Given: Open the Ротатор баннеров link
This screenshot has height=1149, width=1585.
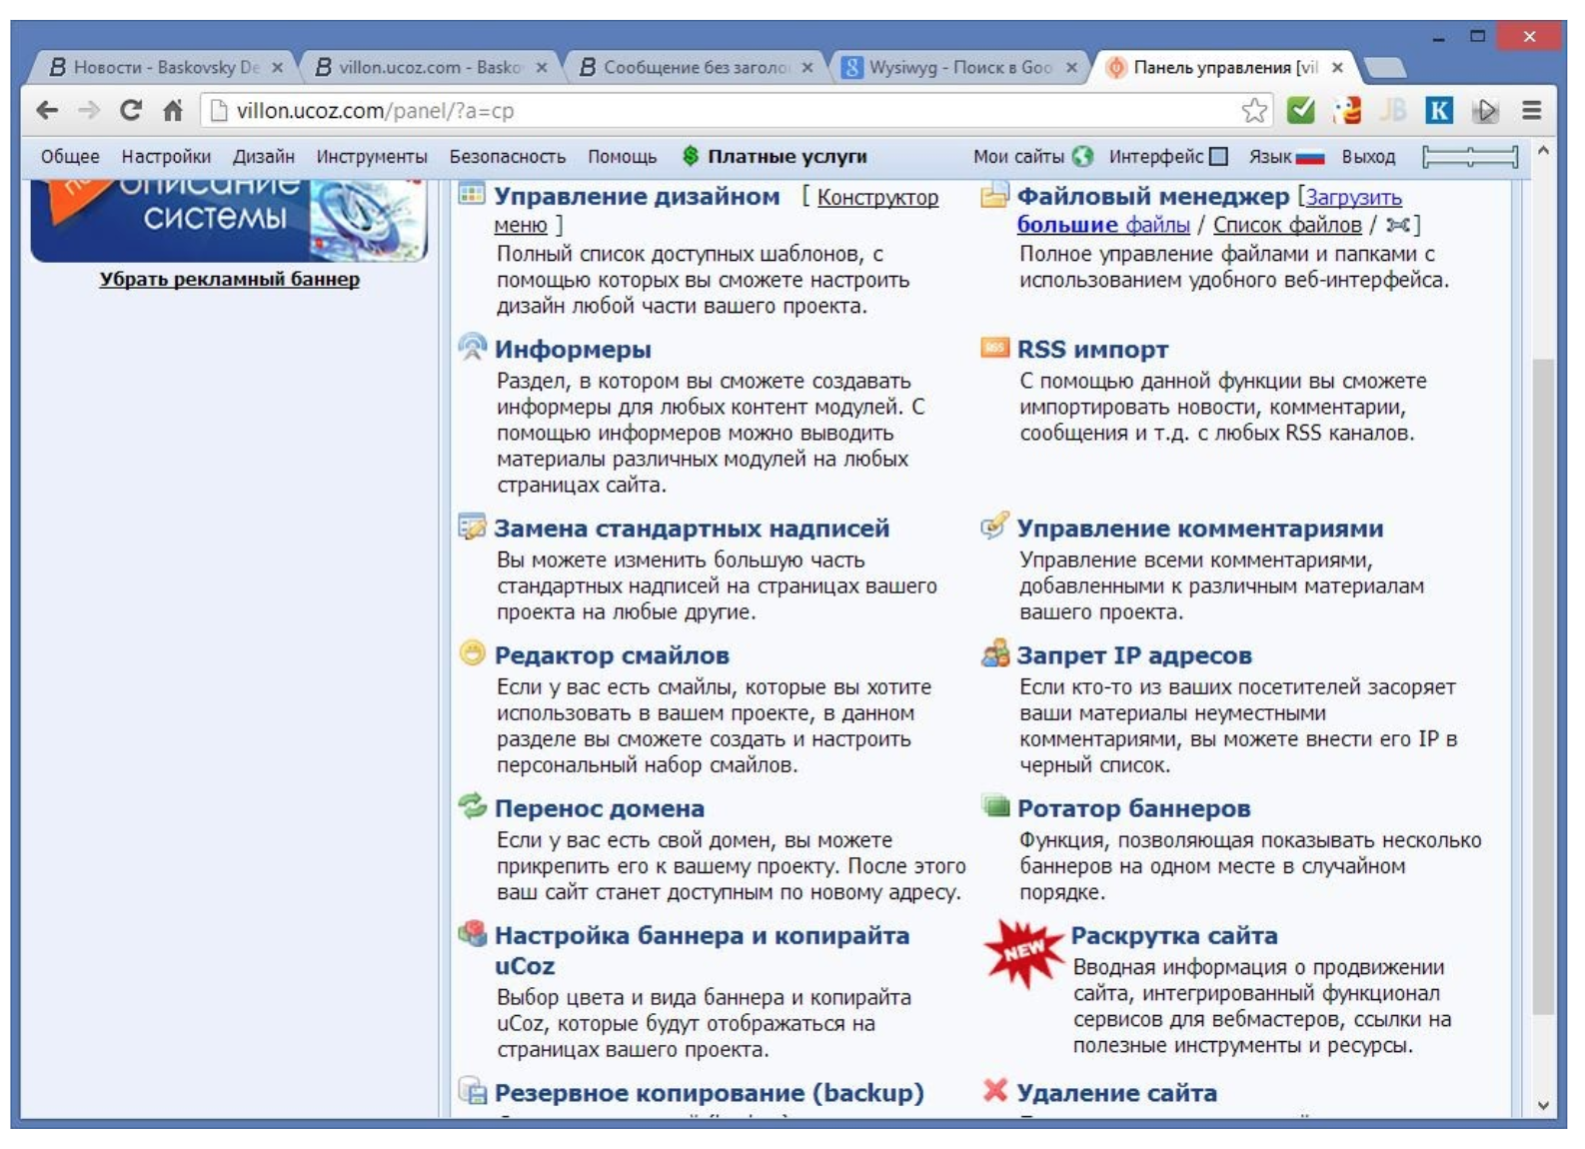Looking at the screenshot, I should (x=1133, y=807).
